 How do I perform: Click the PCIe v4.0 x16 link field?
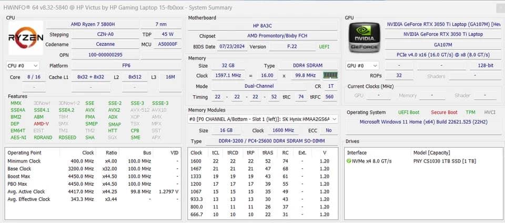coord(443,55)
